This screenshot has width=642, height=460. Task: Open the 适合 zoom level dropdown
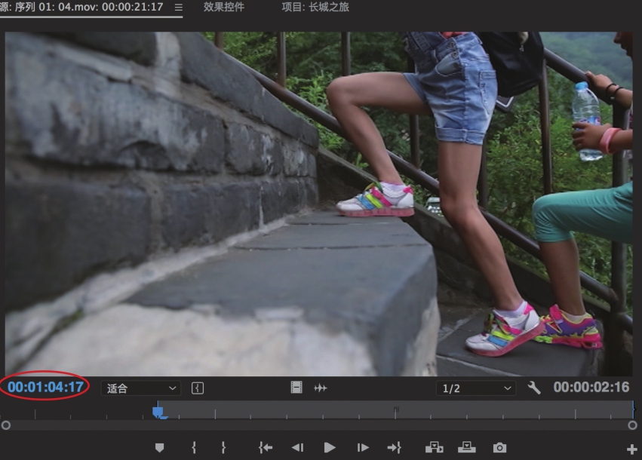click(142, 388)
